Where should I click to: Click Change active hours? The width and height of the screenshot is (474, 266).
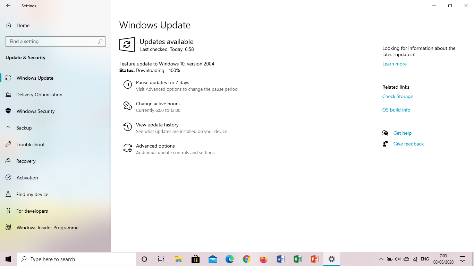coord(158,104)
